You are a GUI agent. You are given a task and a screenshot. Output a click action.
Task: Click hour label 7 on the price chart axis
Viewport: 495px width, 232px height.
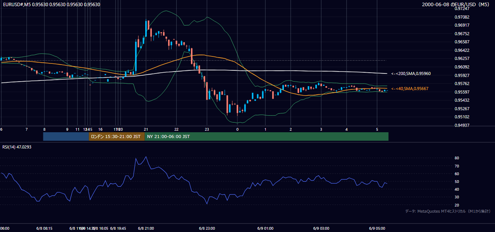click(x=26, y=129)
